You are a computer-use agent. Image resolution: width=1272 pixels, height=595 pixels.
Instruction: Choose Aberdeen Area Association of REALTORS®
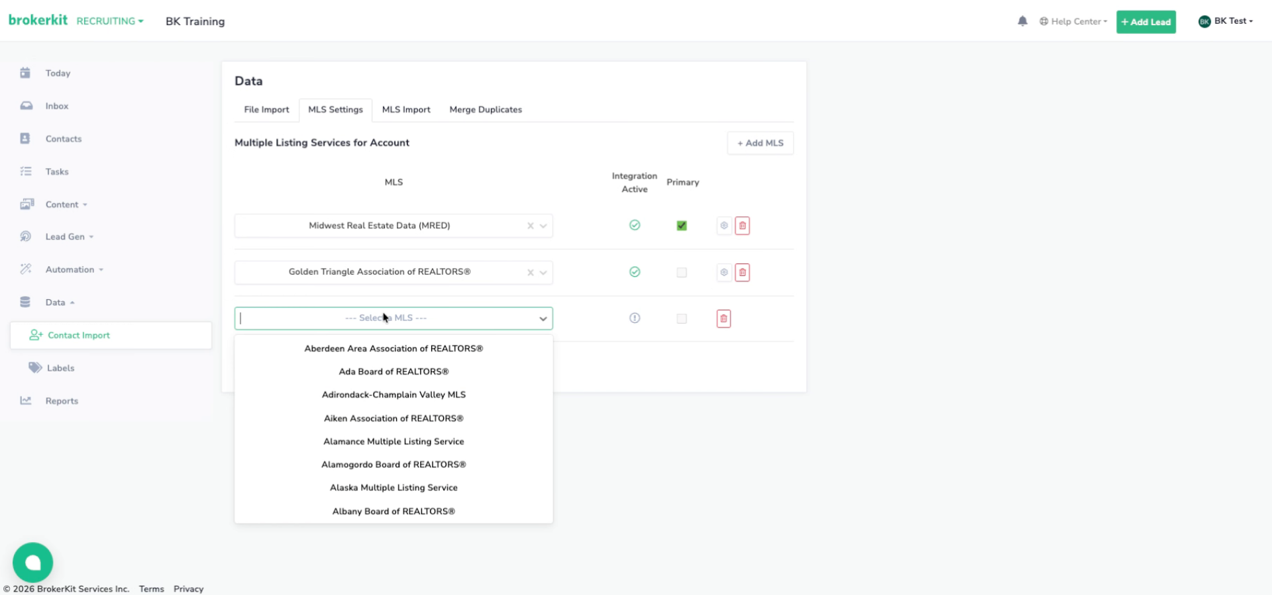394,349
